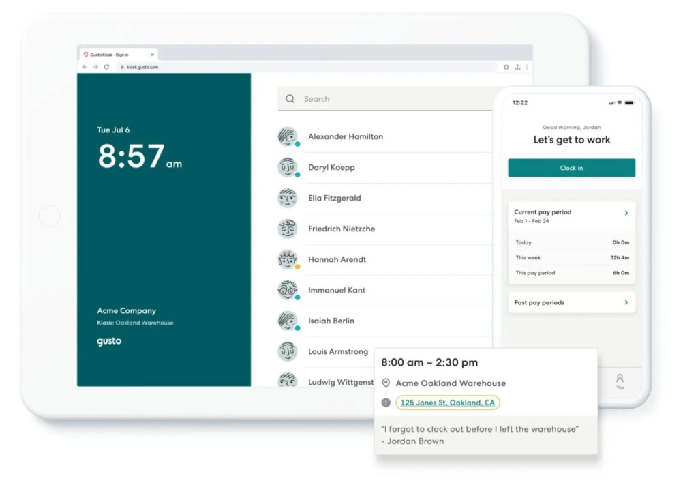Viewport: 698px width, 483px height.
Task: Tap the phone 12:22 time
Action: [520, 102]
